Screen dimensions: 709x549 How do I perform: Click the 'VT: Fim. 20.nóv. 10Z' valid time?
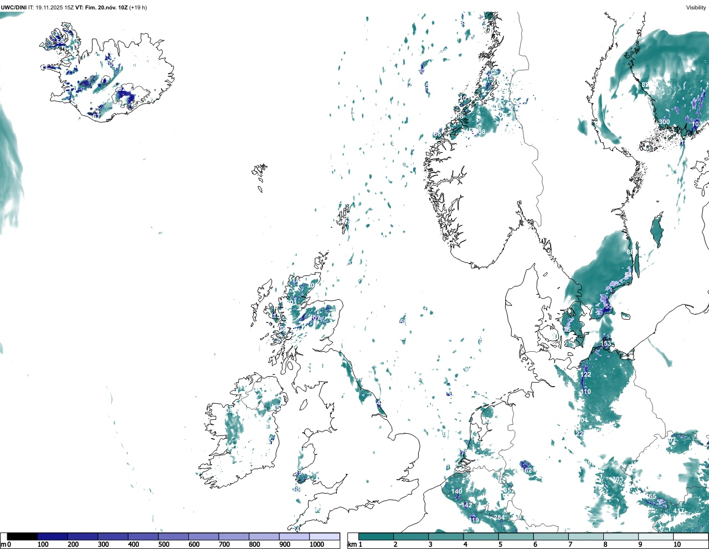coord(102,8)
